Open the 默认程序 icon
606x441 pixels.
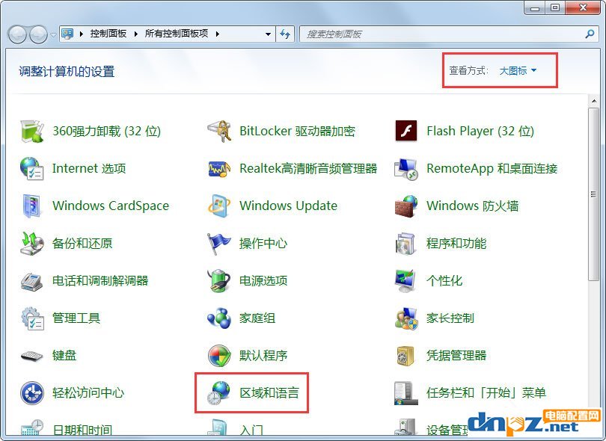click(x=219, y=356)
